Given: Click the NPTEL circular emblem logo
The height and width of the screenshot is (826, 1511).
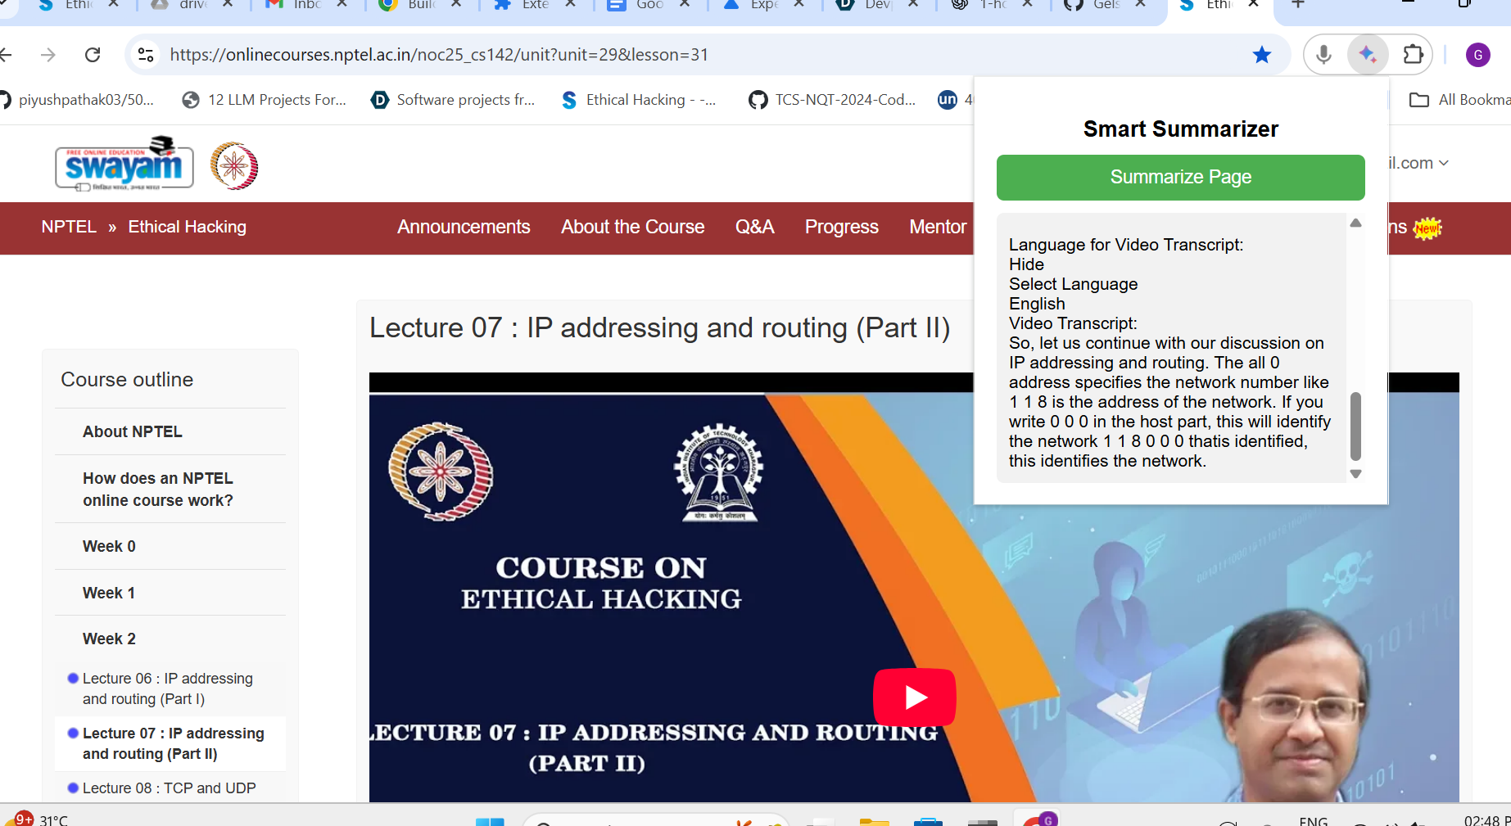Looking at the screenshot, I should click(x=234, y=166).
